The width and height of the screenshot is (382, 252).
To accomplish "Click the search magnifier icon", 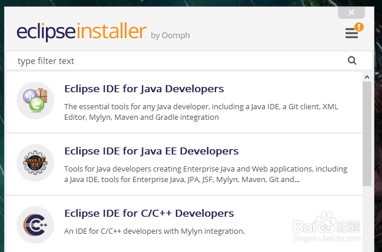I will pyautogui.click(x=352, y=61).
